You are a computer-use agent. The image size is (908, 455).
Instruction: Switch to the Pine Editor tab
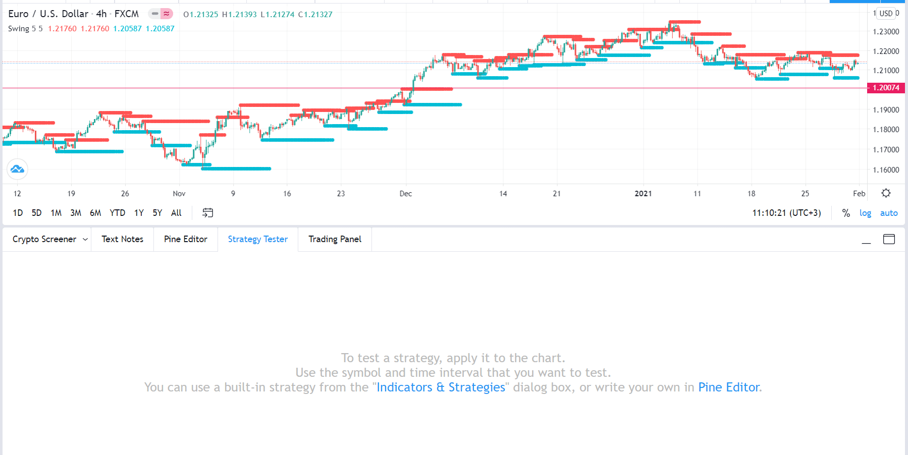click(185, 239)
